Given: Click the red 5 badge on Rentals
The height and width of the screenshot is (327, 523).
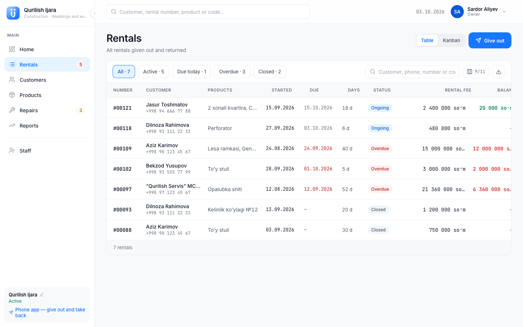Looking at the screenshot, I should [81, 65].
